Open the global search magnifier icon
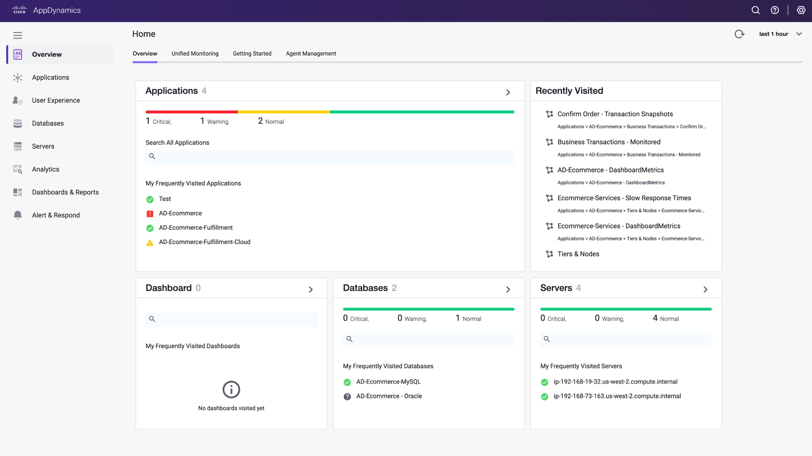The width and height of the screenshot is (812, 456). pyautogui.click(x=755, y=10)
